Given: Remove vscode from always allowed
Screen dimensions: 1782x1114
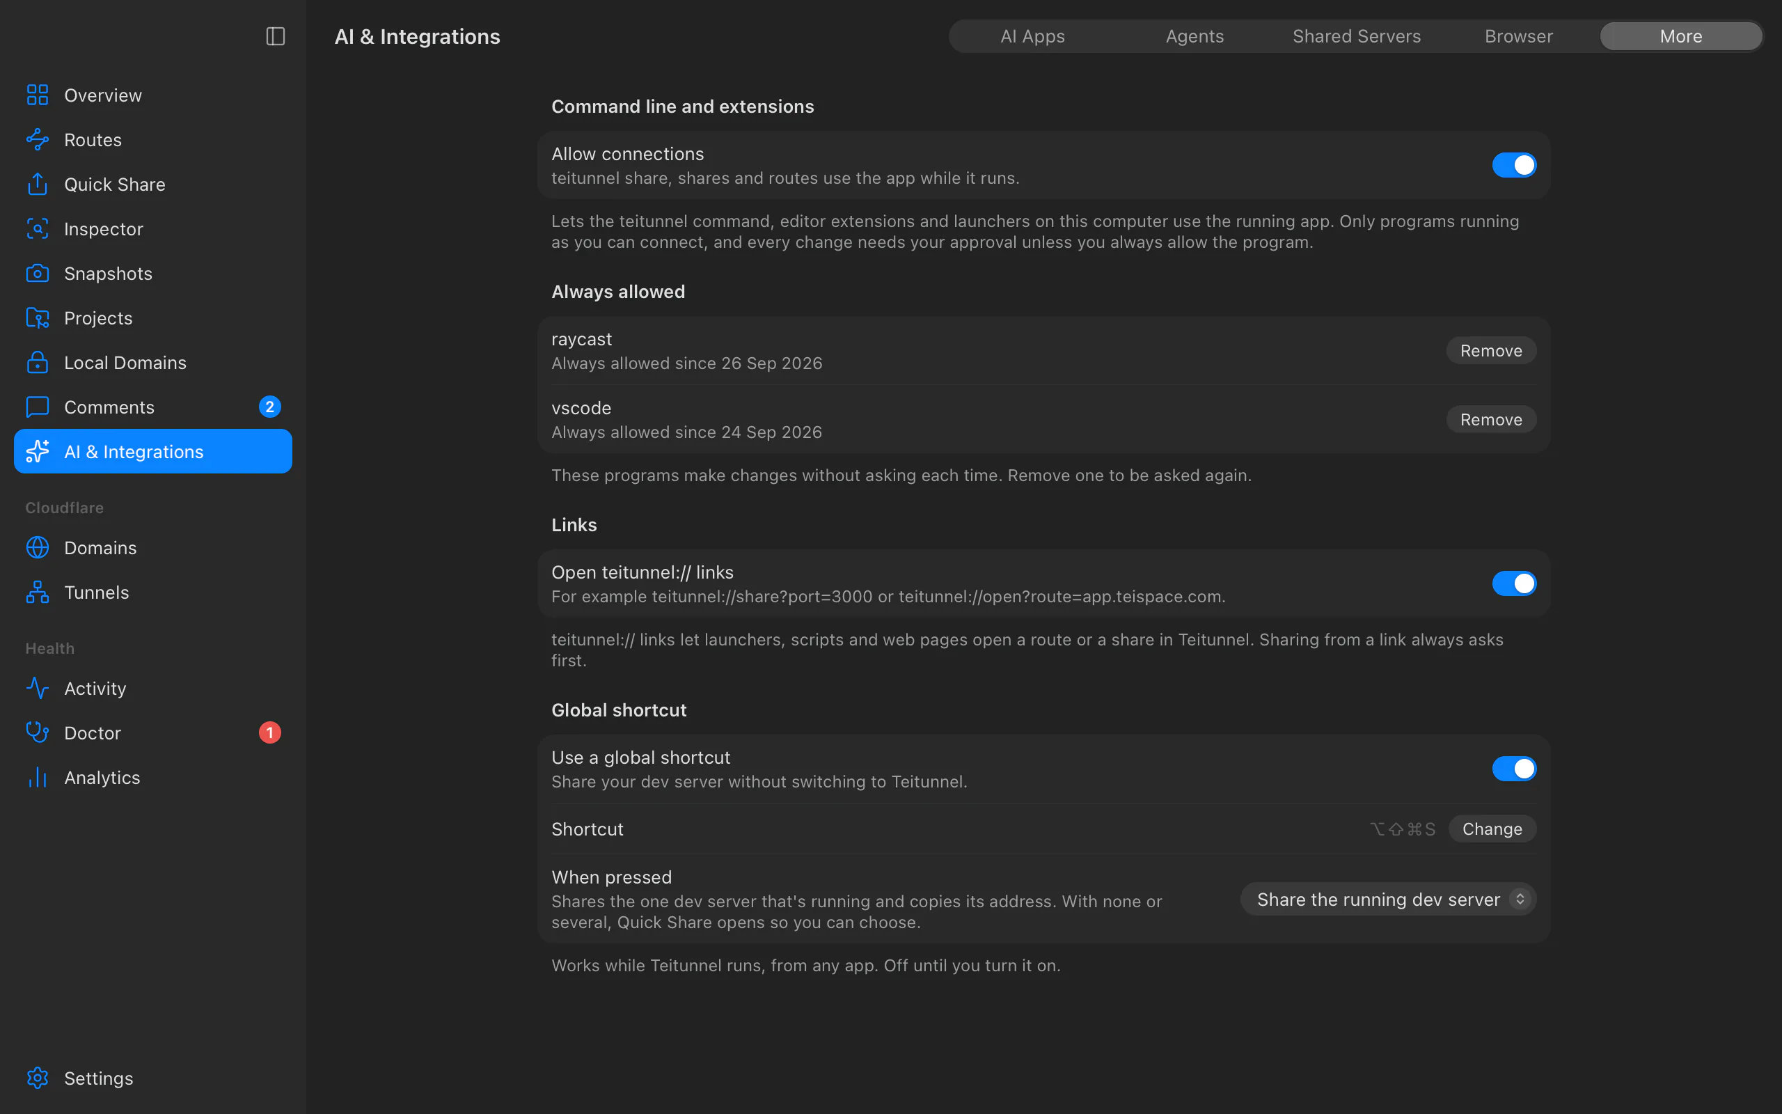Looking at the screenshot, I should (x=1491, y=419).
